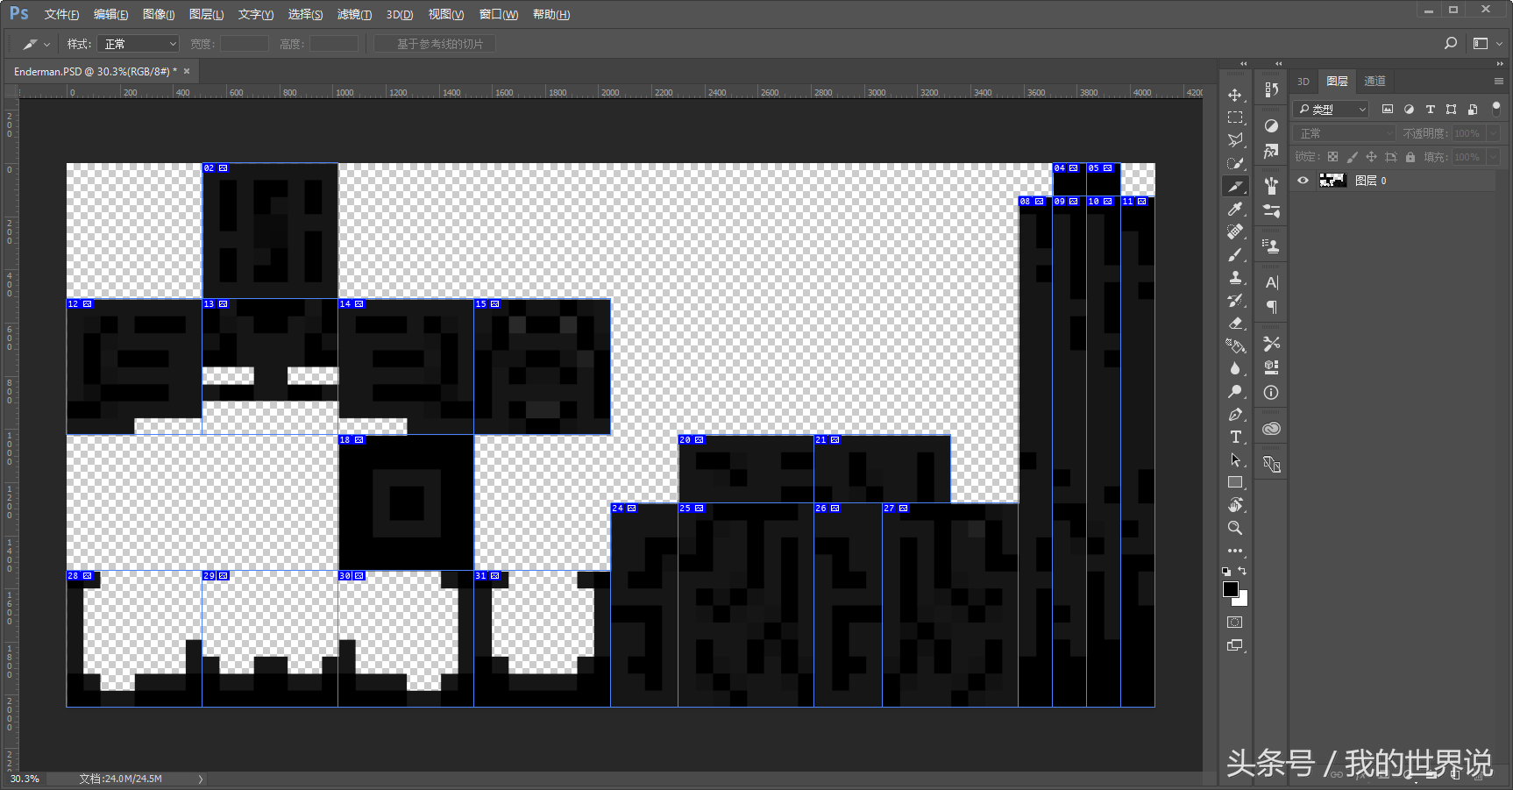This screenshot has width=1513, height=790.
Task: Hide layer 图层 0 with eye icon
Action: point(1303,181)
